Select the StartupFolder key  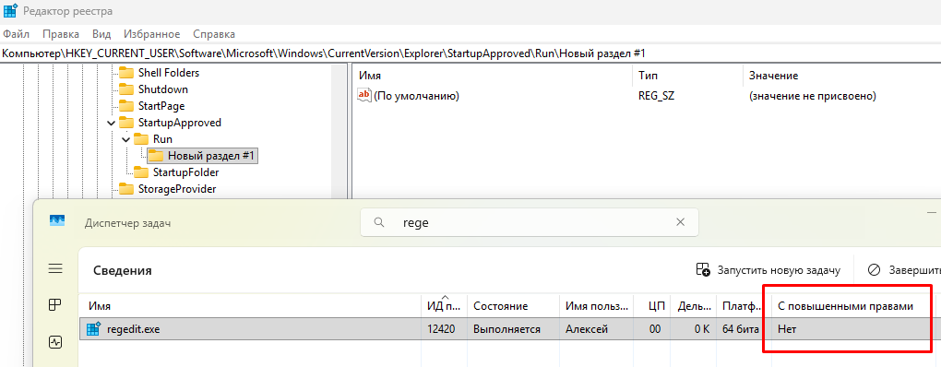(186, 172)
